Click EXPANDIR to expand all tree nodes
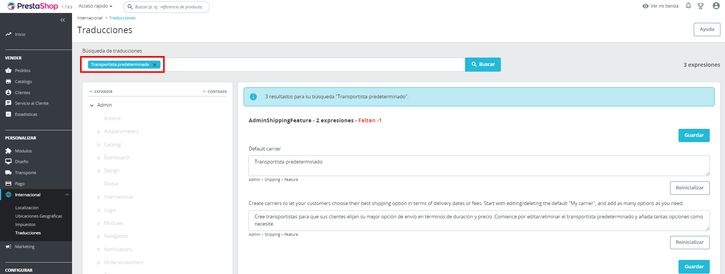 tap(101, 92)
